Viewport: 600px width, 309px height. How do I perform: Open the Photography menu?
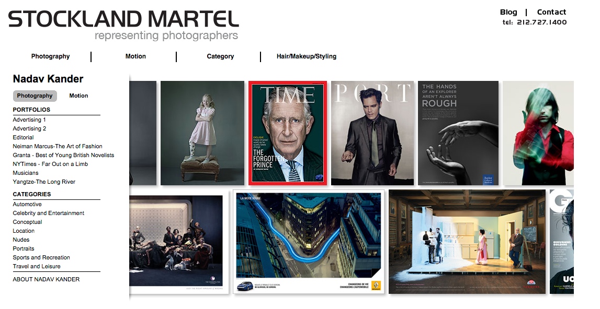[51, 56]
